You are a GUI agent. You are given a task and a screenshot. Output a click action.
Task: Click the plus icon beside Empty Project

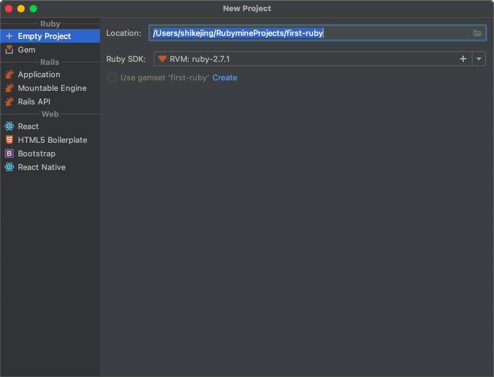pyautogui.click(x=9, y=36)
